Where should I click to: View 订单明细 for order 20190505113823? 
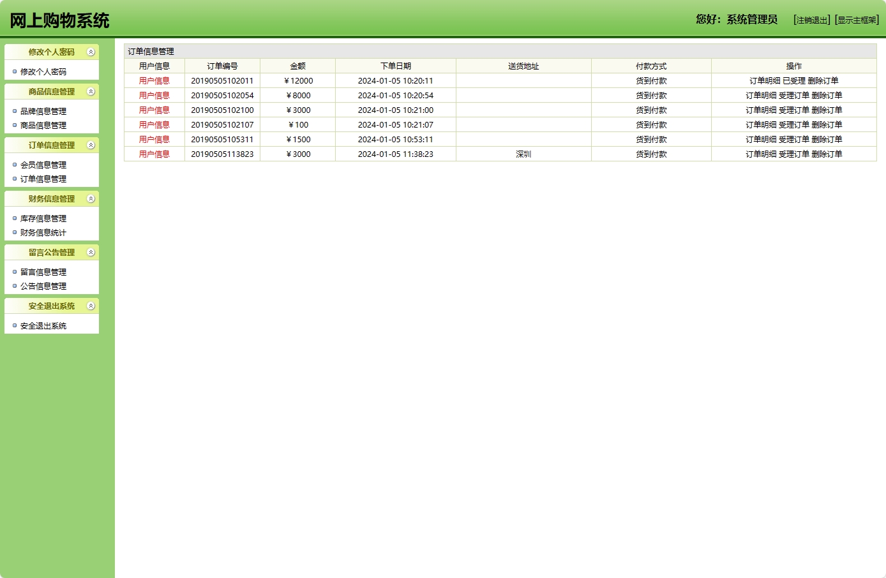click(761, 154)
